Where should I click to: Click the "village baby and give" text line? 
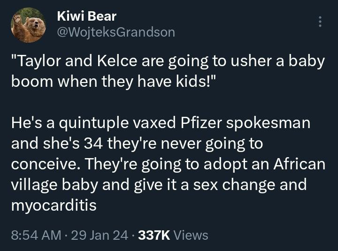coord(159,185)
